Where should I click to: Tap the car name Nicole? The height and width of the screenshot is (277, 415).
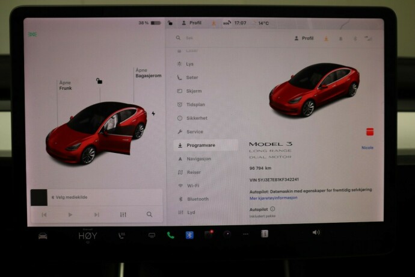(367, 148)
